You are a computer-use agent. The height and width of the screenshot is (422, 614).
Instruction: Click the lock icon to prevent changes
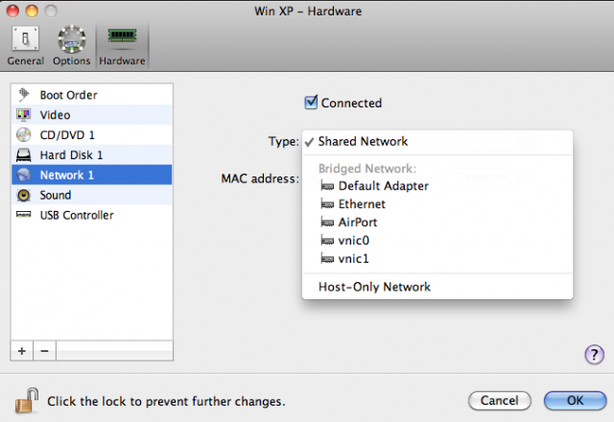click(x=26, y=398)
